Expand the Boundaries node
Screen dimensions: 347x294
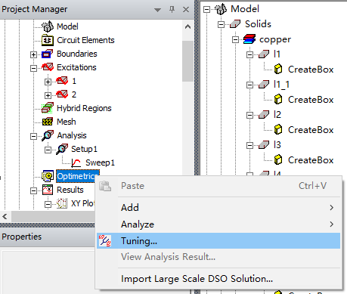(x=33, y=54)
